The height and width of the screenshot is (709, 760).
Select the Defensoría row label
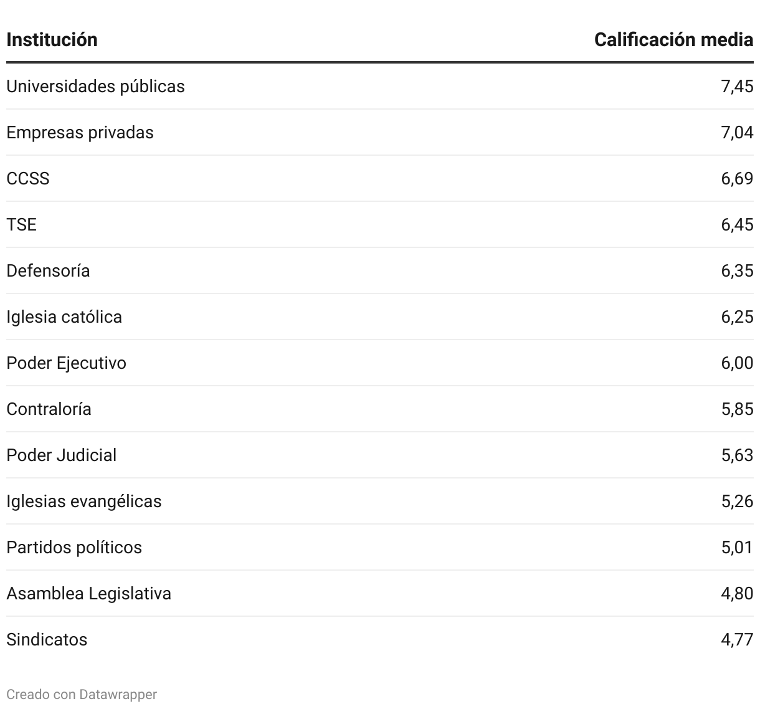(x=48, y=270)
